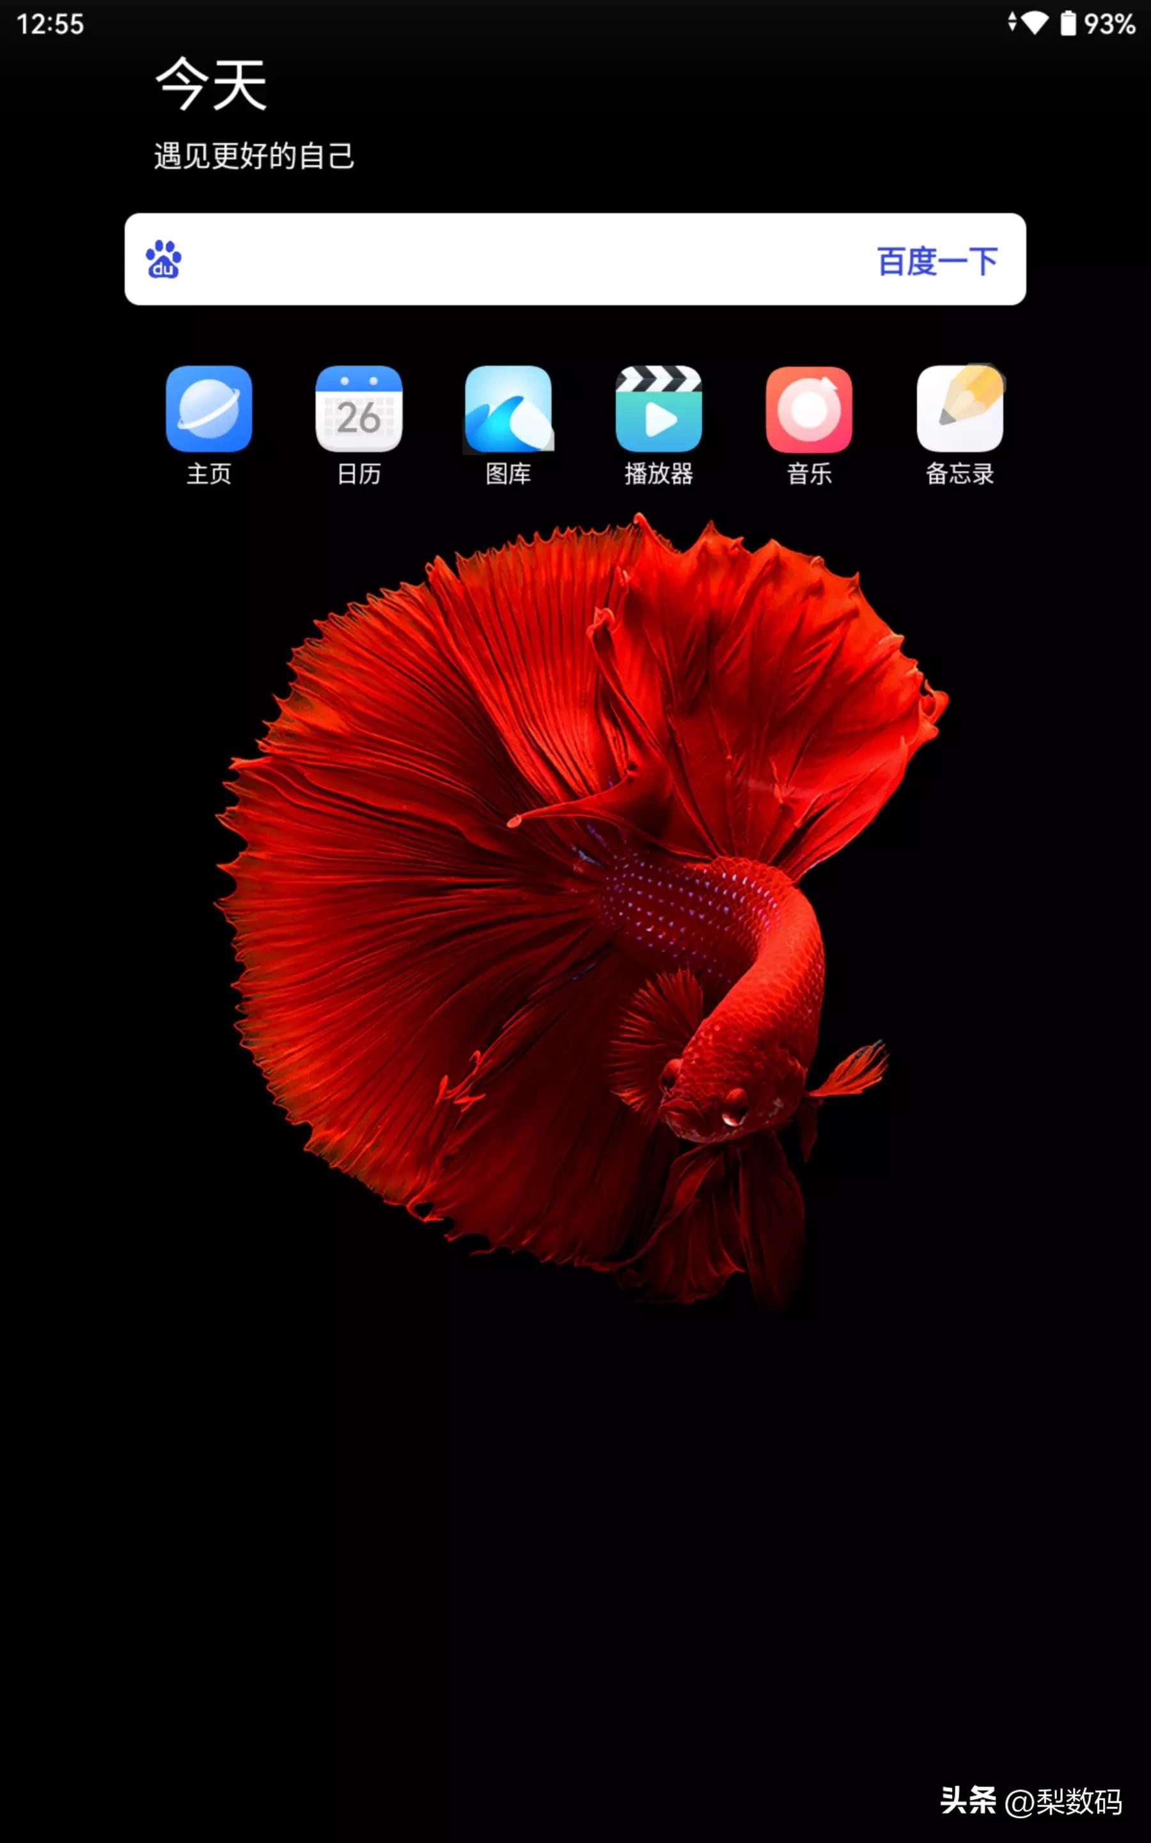Tap the battery icon in status bar

[1069, 24]
